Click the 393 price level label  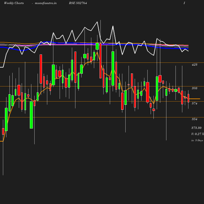195,88
